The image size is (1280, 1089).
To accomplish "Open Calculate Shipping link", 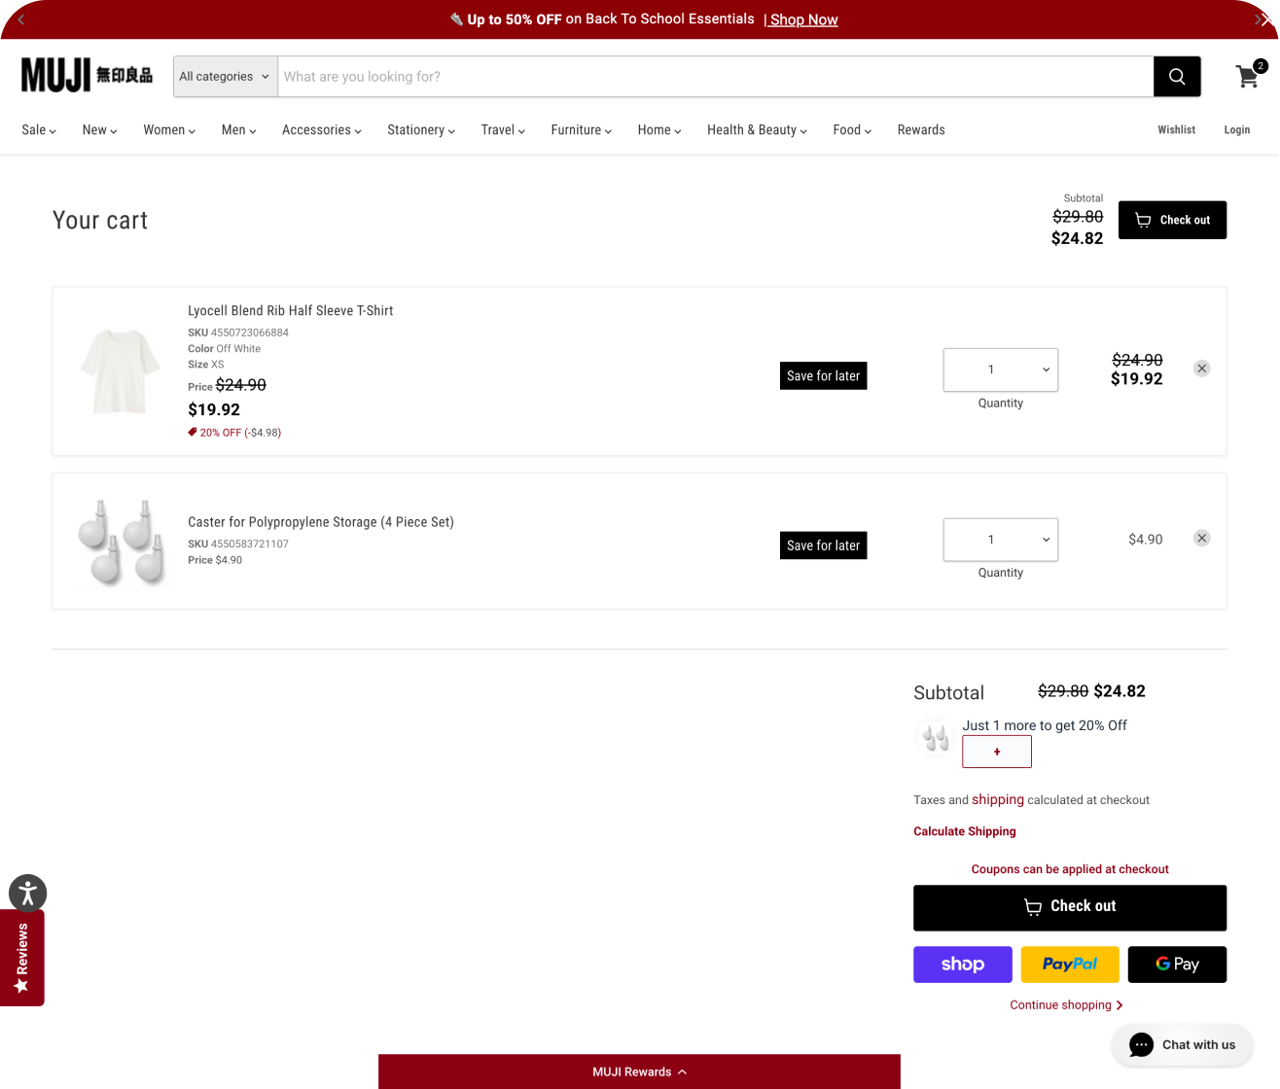I will point(965,831).
